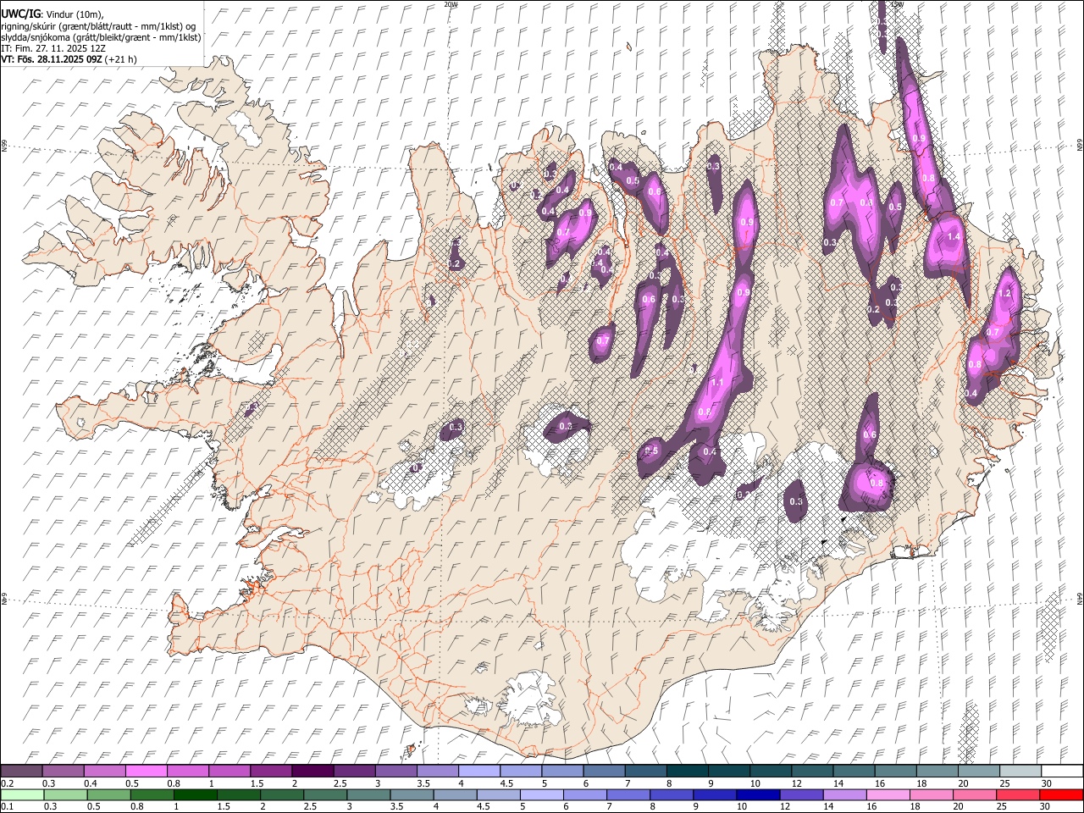Click the light periwinkle upper-legend swatch labeled 4

pyautogui.click(x=479, y=771)
